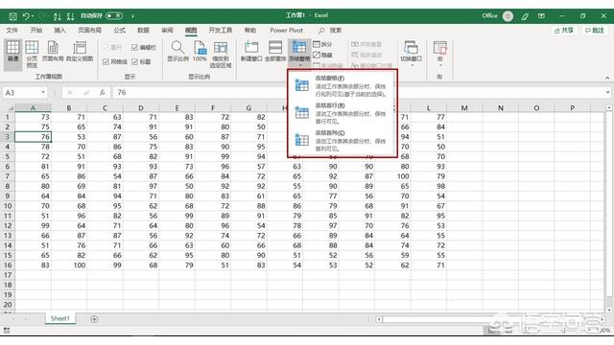Add a new sheet with plus icon
This screenshot has height=345, width=614.
click(94, 319)
